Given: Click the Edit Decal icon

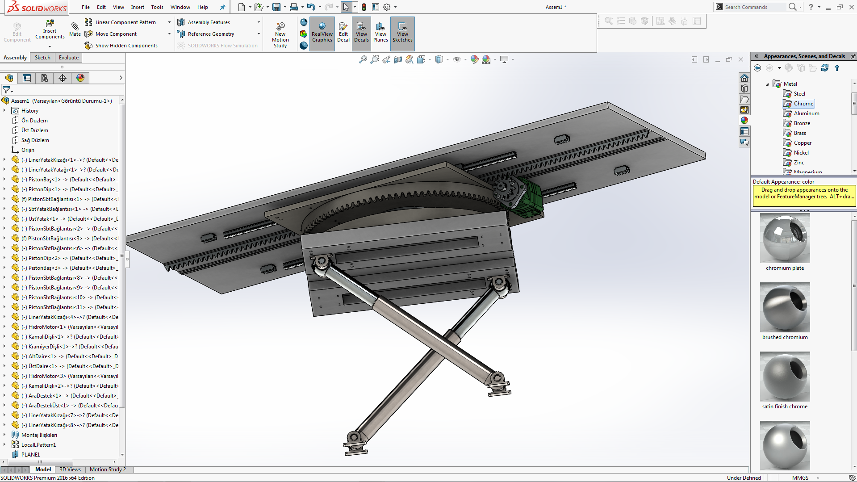Looking at the screenshot, I should [x=343, y=32].
